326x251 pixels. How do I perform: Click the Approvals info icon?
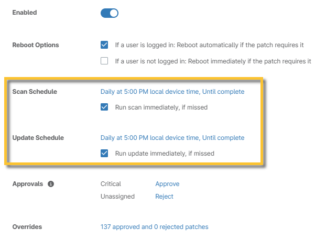(51, 184)
